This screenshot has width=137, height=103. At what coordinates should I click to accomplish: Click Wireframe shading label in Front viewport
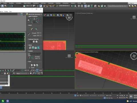click(x=90, y=13)
